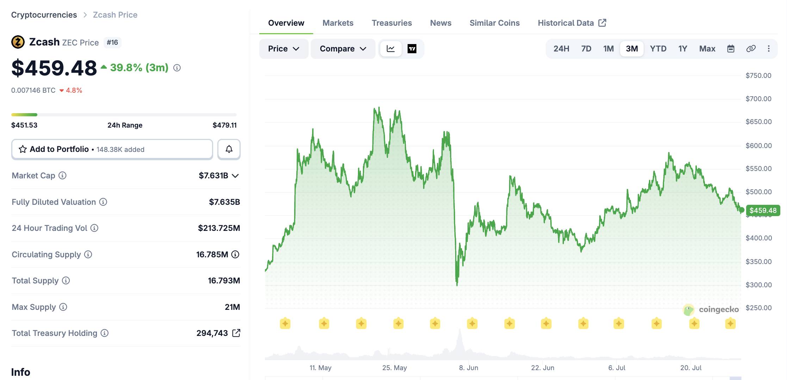Screen dimensions: 787x380
Task: Click the Circulating Supply value info icon
Action: [x=235, y=254]
